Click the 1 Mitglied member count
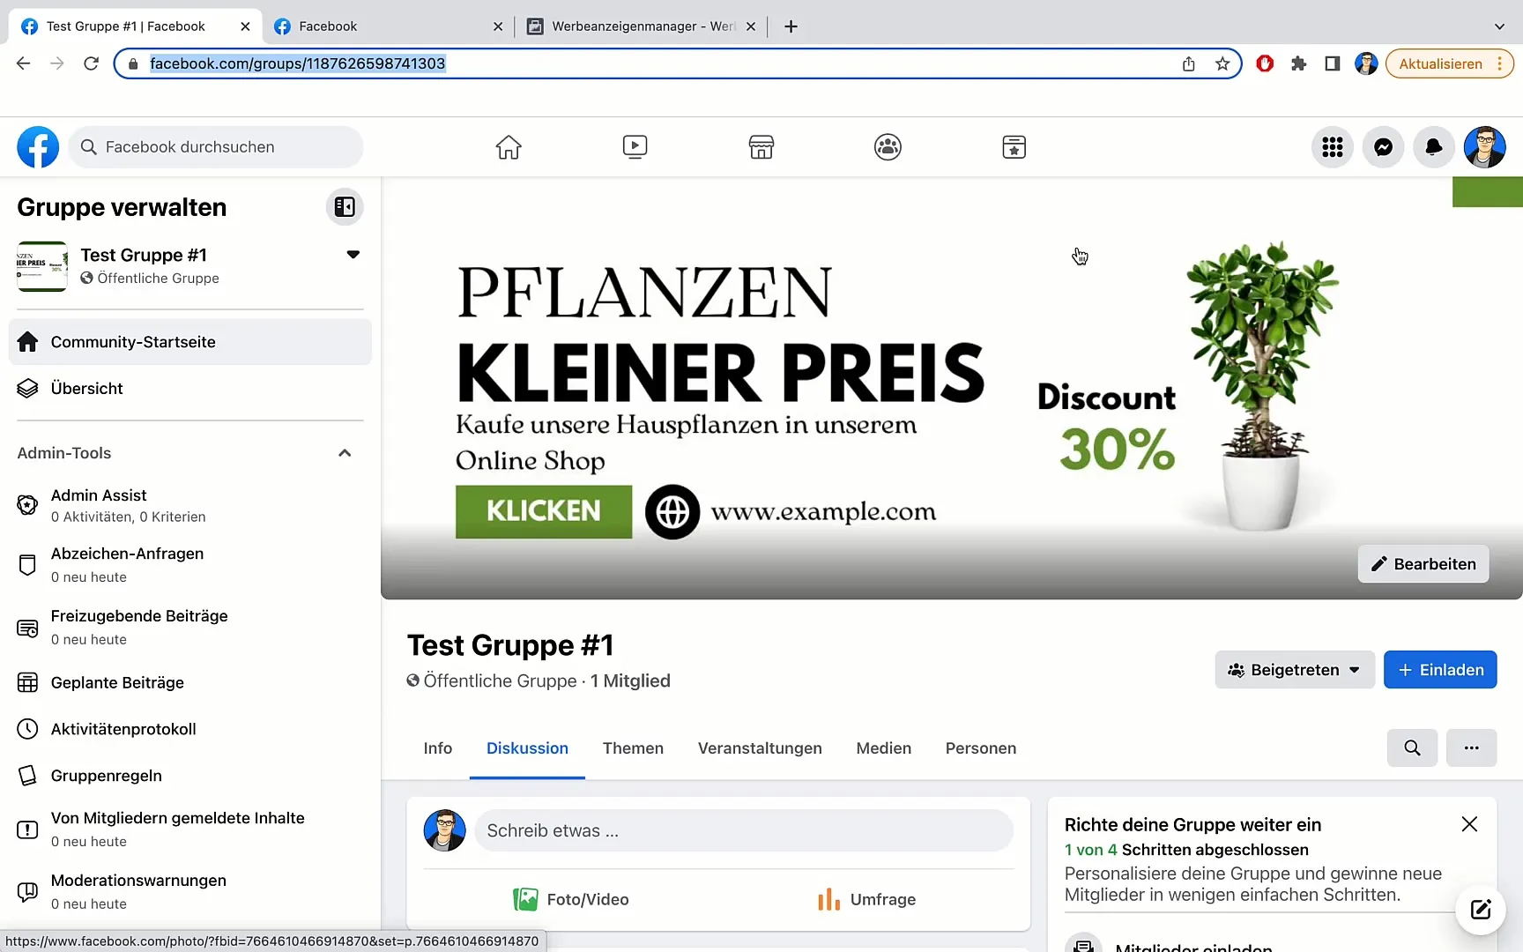The height and width of the screenshot is (952, 1523). [630, 681]
